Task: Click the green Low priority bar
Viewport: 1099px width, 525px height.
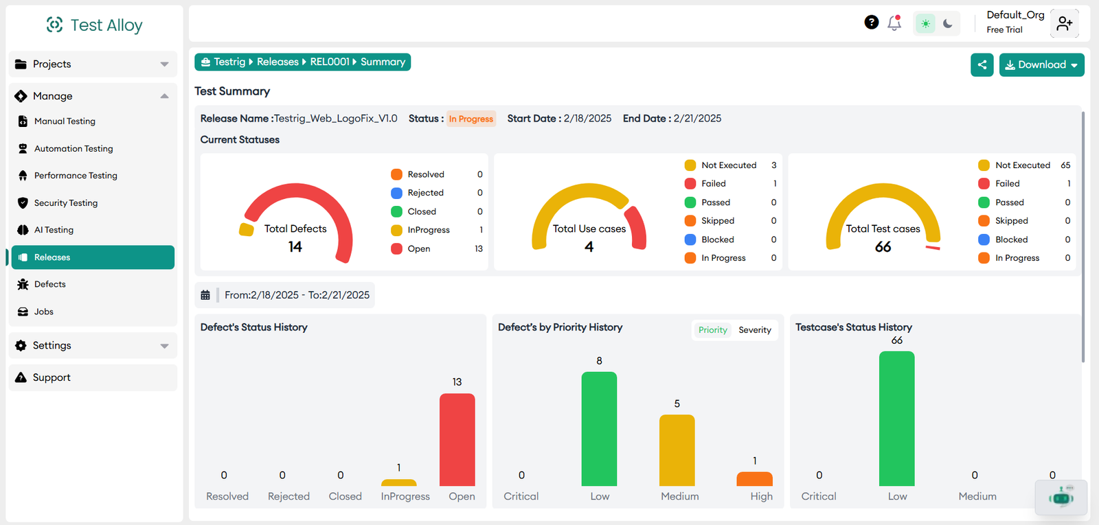Action: (599, 429)
